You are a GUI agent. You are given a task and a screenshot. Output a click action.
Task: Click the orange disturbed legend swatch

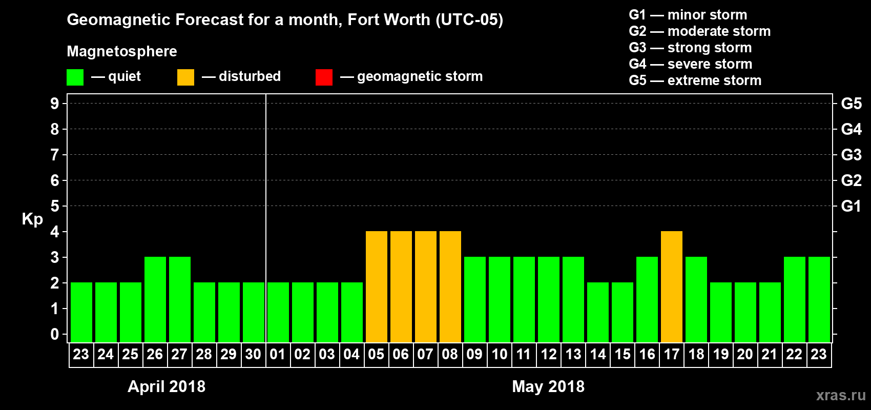[185, 77]
